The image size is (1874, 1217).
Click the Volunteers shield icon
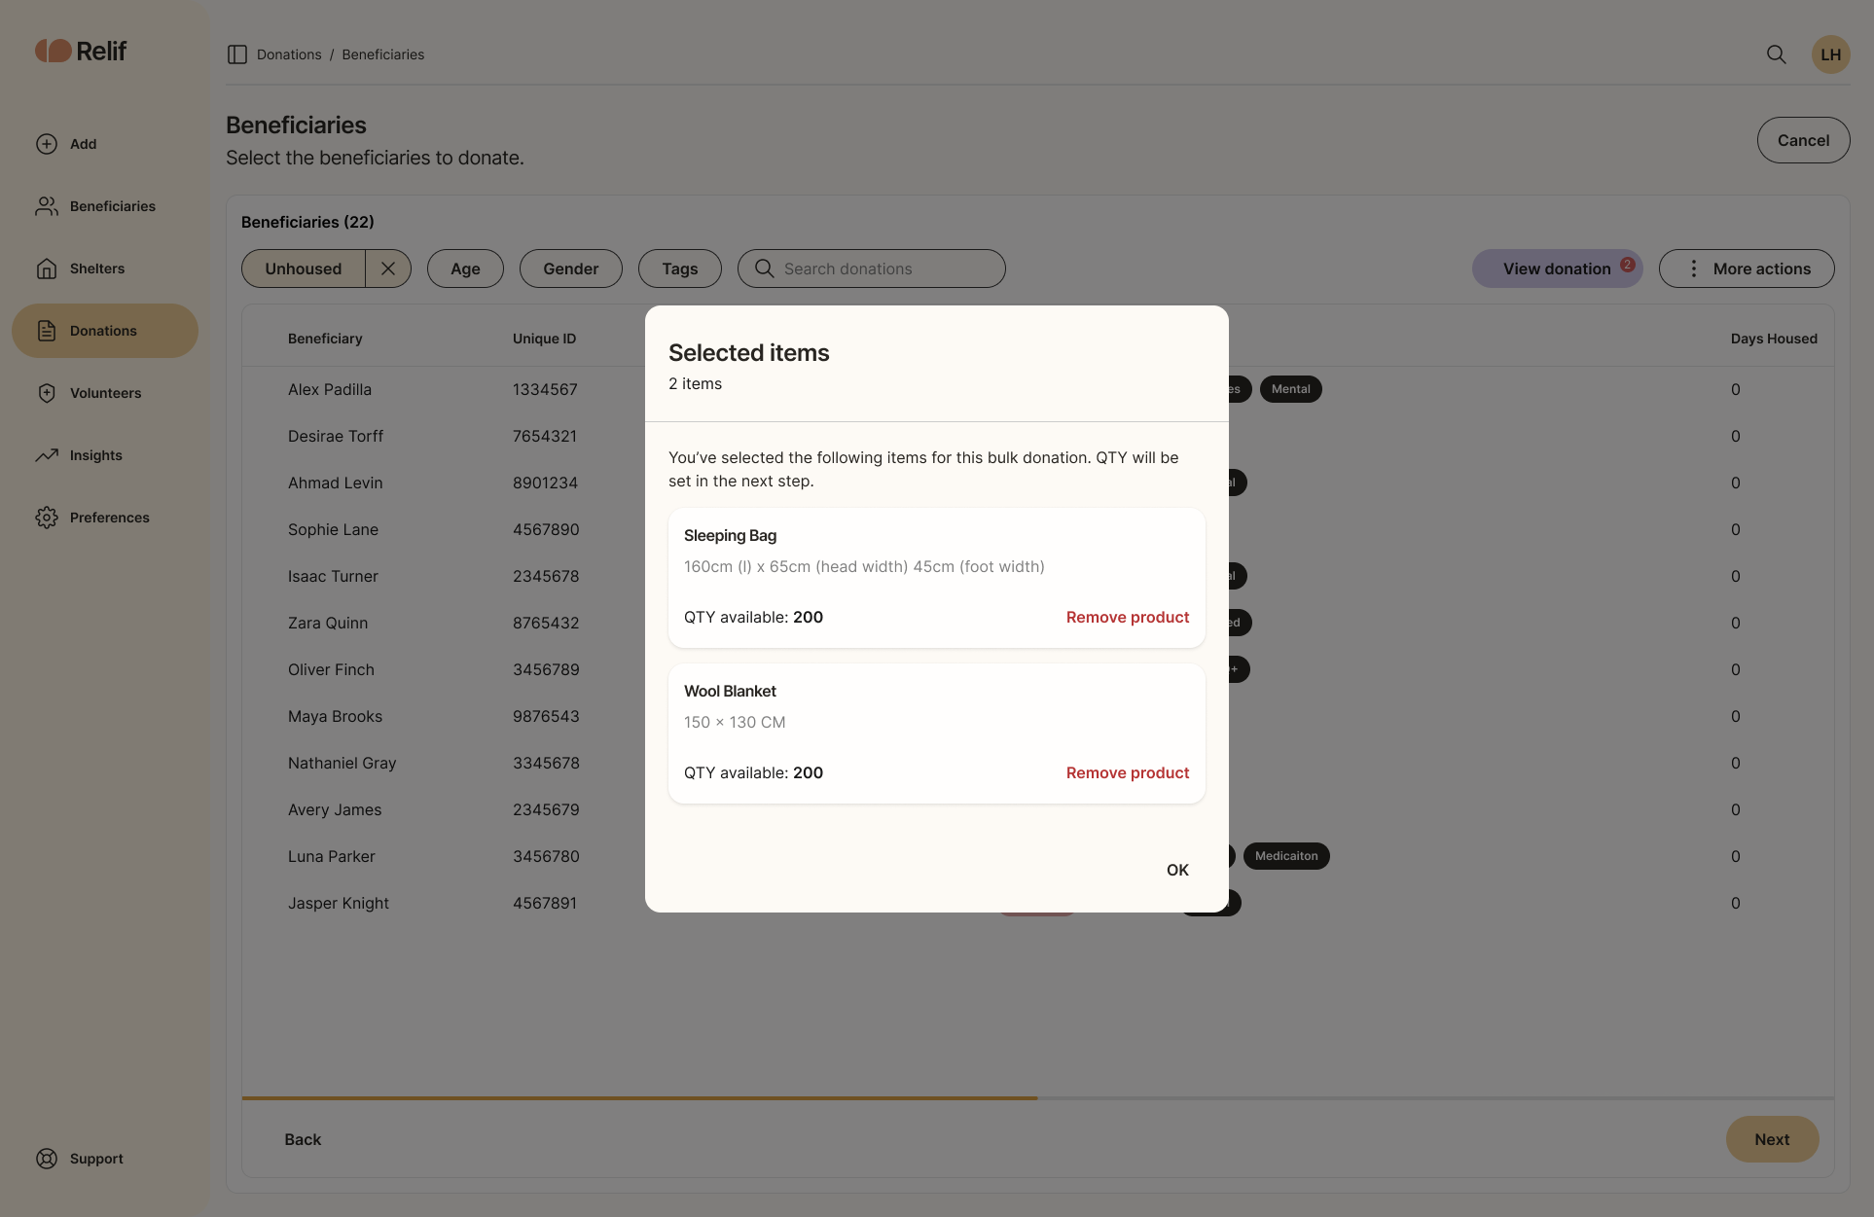click(47, 393)
